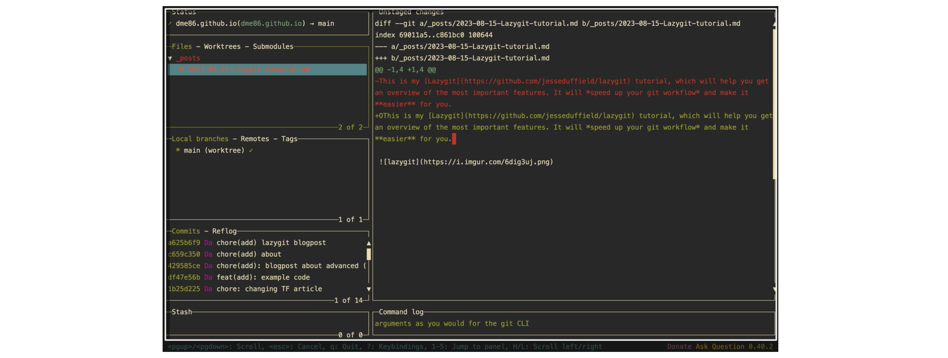Click the version number 0.40.2
948x358 pixels.
pyautogui.click(x=761, y=347)
